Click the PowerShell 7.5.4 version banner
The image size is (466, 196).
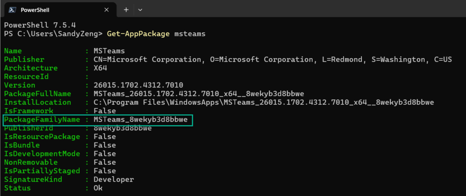click(x=35, y=25)
